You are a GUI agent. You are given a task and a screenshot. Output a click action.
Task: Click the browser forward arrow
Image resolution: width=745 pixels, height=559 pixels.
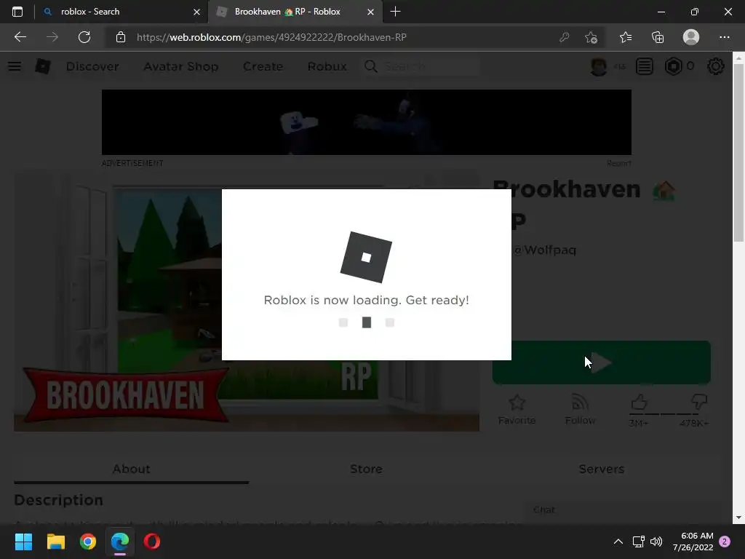[52, 37]
